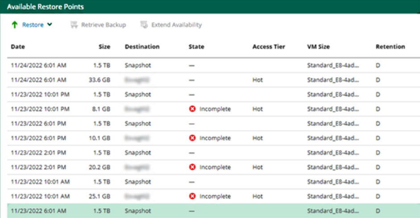Sort by the VM Size column header

319,47
